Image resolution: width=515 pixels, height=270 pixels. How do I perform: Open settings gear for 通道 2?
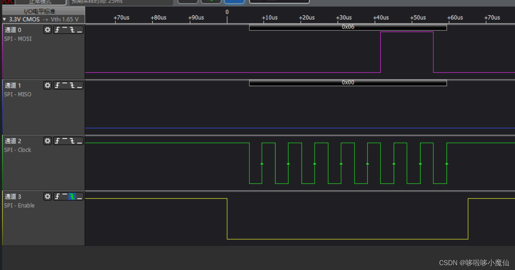[x=48, y=141]
